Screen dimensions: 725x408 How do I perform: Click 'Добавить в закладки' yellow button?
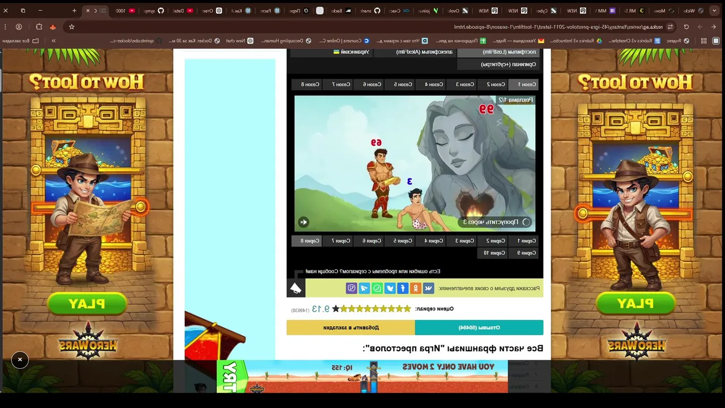pos(351,328)
